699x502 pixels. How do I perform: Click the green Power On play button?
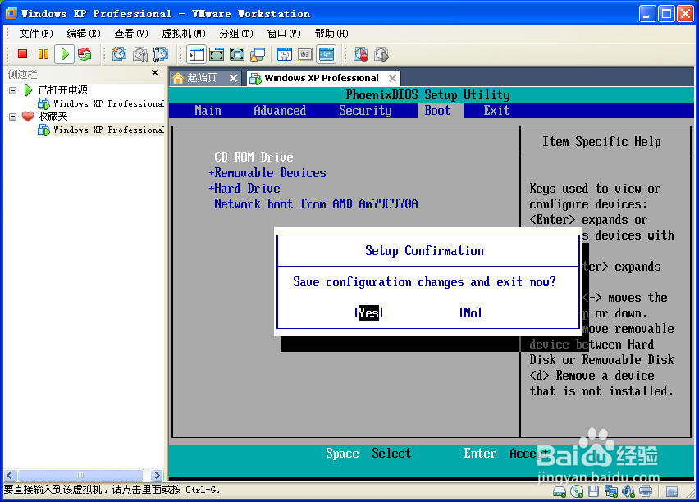pyautogui.click(x=65, y=54)
